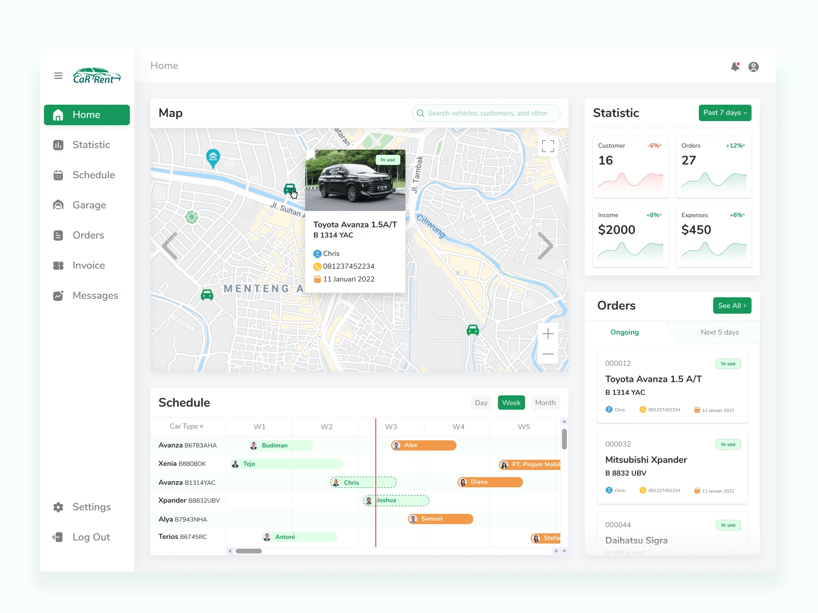
Task: Click Antoni booking bar
Action: coord(300,537)
